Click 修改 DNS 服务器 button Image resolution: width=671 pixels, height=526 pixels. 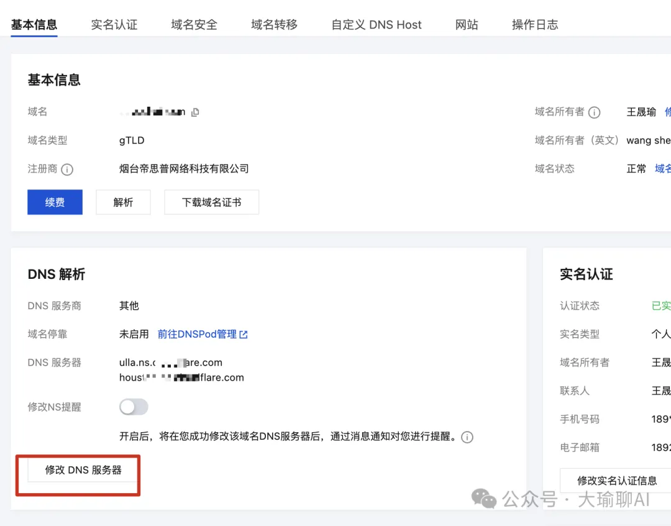coord(83,470)
